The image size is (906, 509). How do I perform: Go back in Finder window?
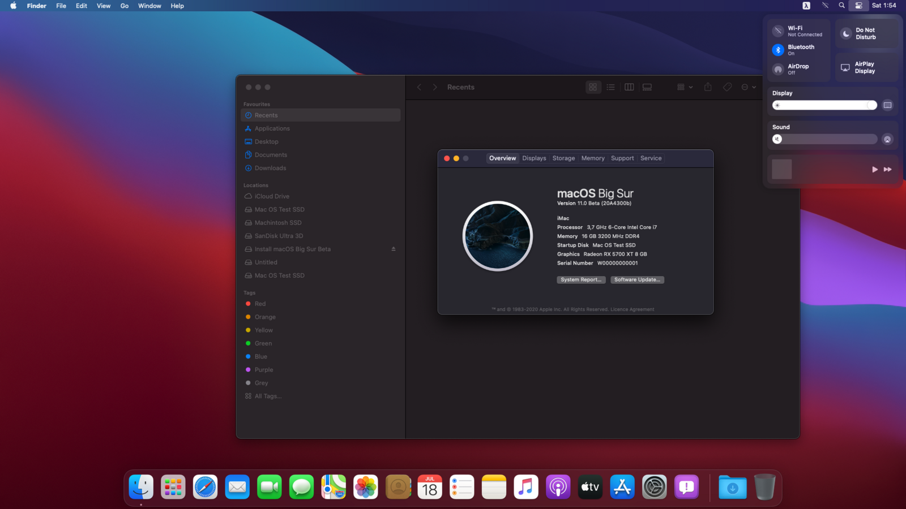[419, 87]
